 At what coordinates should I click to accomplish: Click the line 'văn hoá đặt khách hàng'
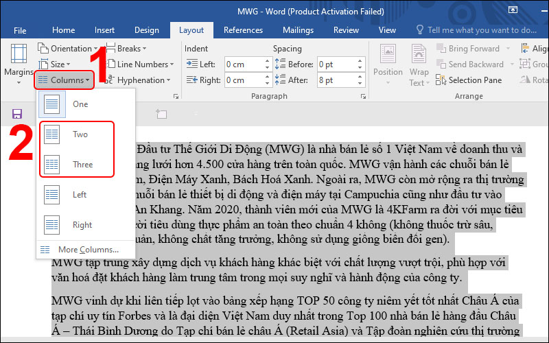coord(257,278)
